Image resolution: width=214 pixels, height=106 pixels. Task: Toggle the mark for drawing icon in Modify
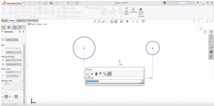(x=109, y=74)
